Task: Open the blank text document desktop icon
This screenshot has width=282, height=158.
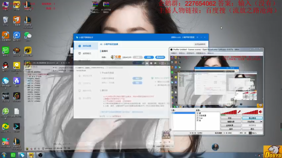Action: click(17, 112)
